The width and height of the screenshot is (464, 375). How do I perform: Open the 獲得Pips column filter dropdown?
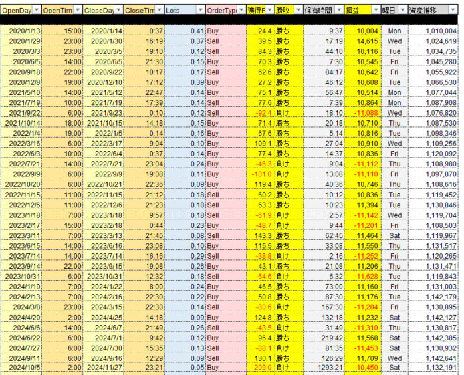pos(269,11)
